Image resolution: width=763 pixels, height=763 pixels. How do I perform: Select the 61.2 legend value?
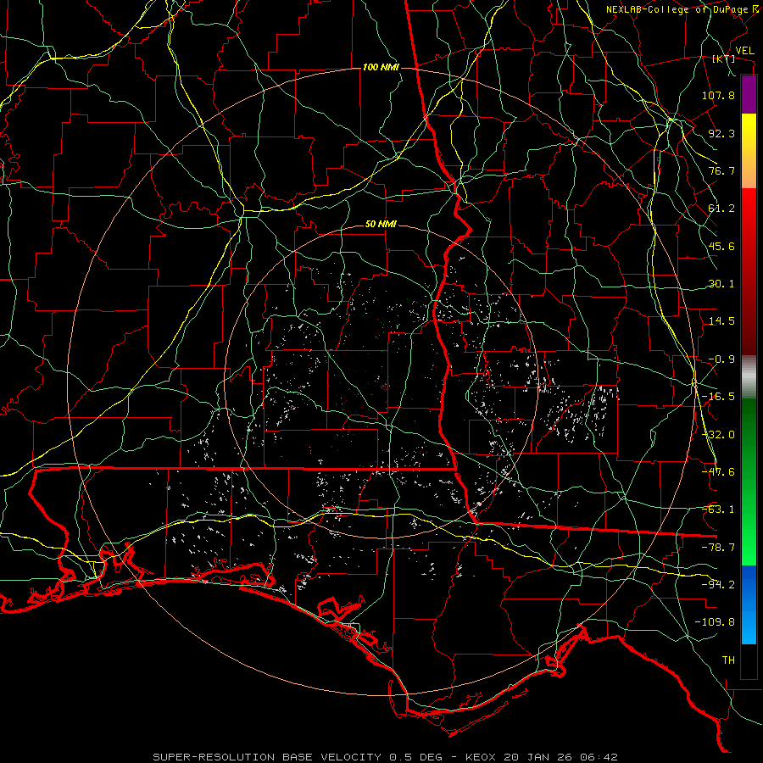click(x=721, y=209)
